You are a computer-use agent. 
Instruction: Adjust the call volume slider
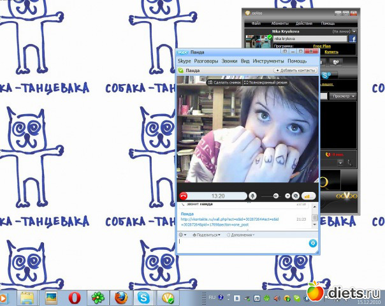(276, 196)
